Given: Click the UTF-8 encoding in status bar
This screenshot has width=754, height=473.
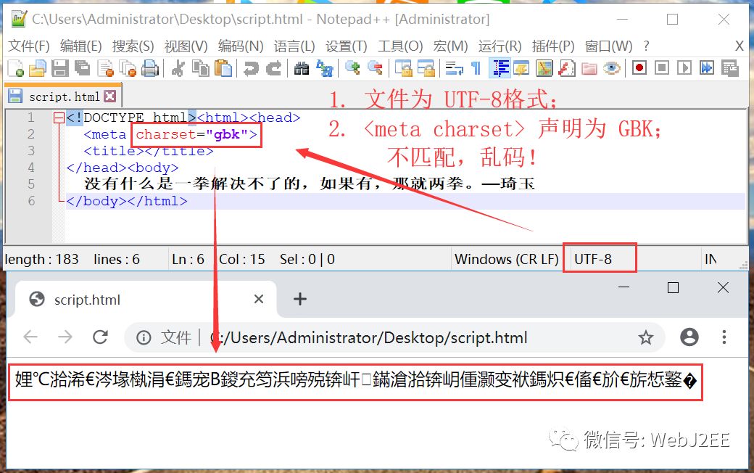Looking at the screenshot, I should point(593,260).
